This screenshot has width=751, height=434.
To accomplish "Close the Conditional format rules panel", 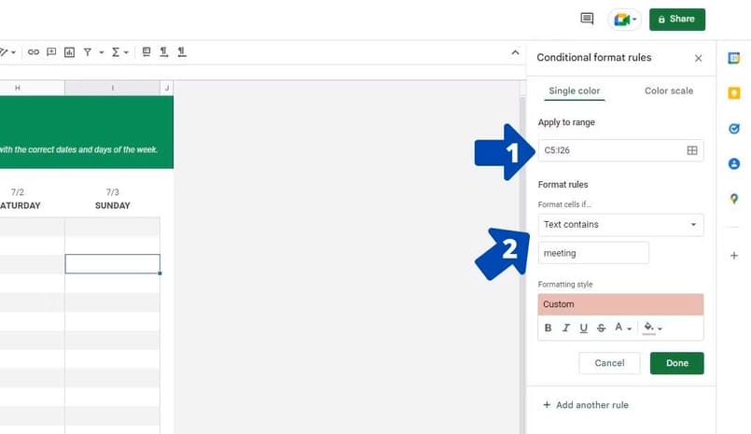I will click(698, 58).
